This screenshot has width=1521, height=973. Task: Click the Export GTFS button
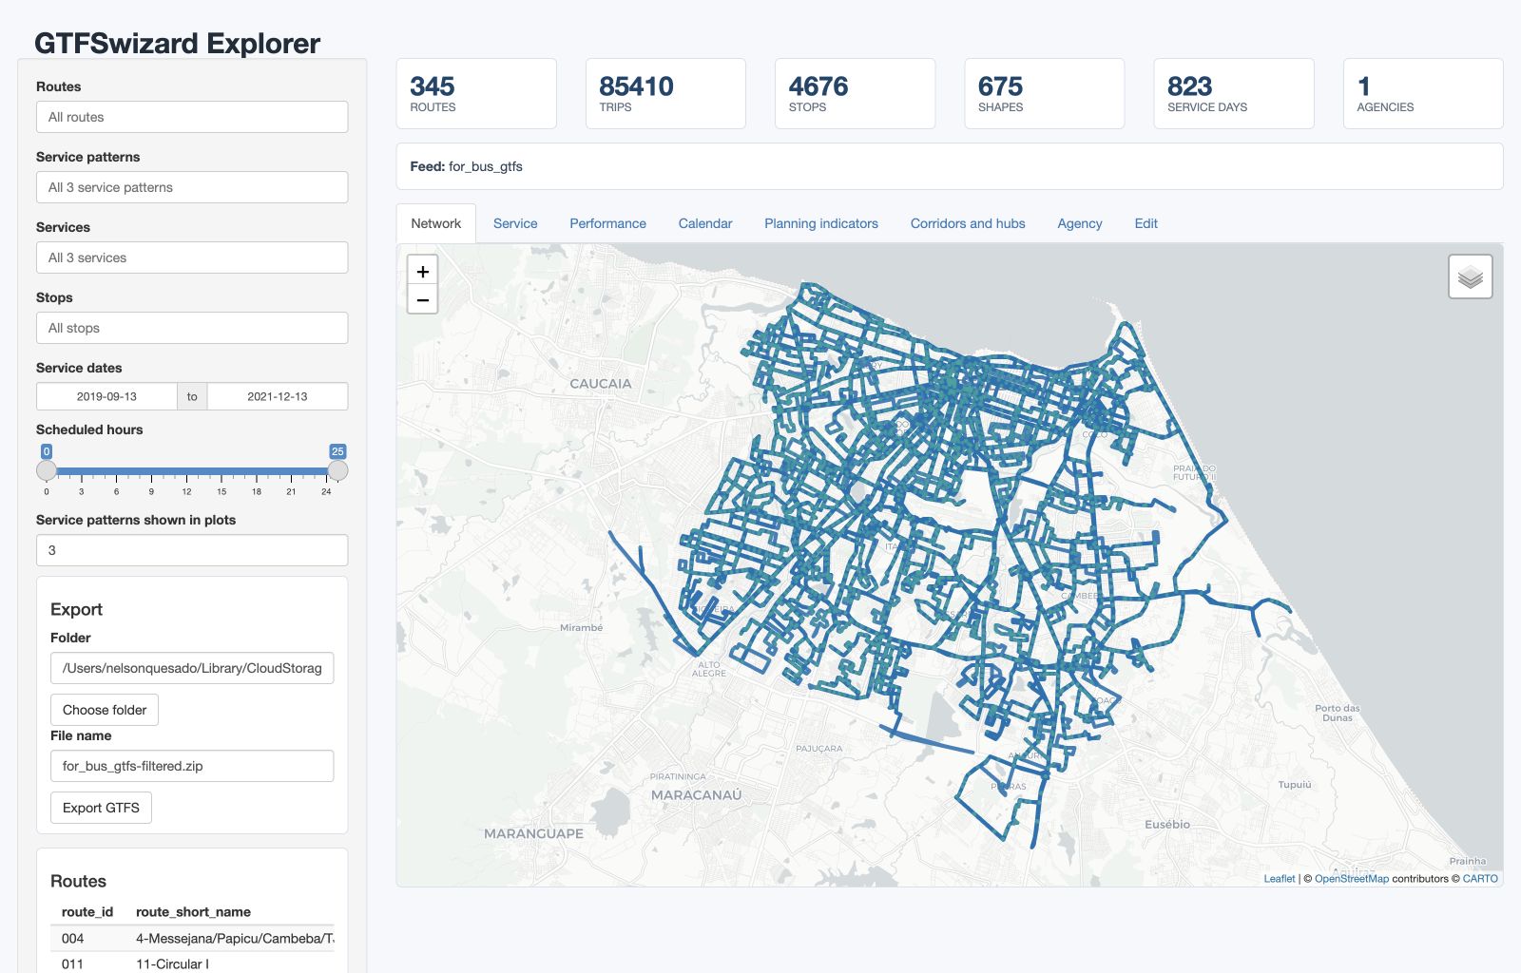[x=101, y=808]
